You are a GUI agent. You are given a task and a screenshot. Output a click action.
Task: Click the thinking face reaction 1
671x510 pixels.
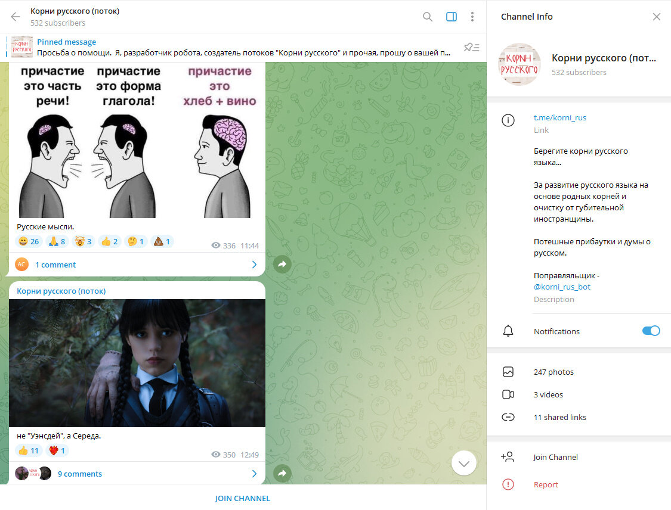[x=135, y=241]
